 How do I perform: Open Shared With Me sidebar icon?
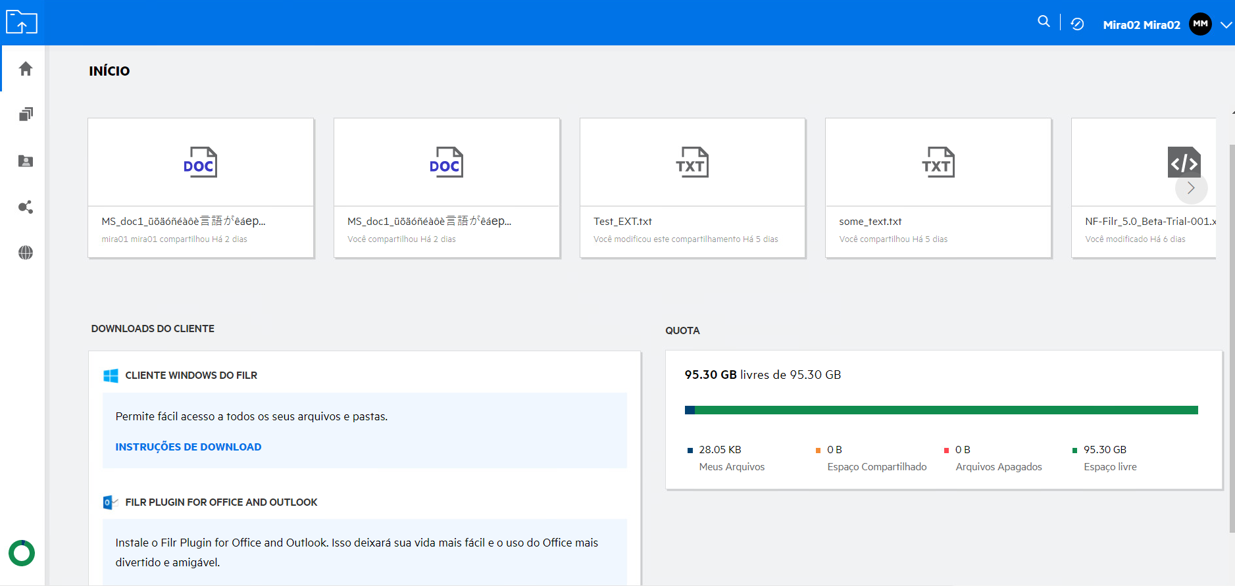coord(26,161)
